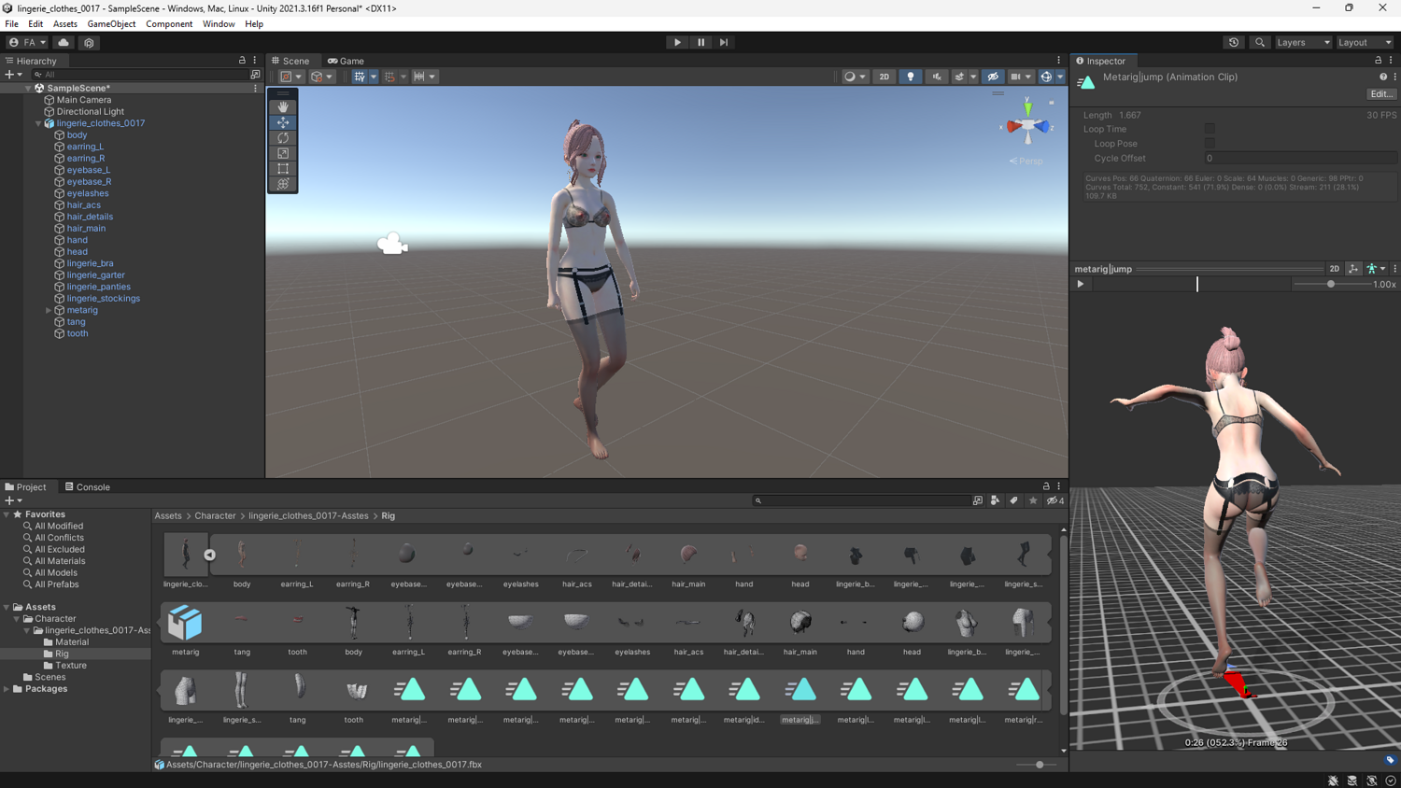This screenshot has width=1401, height=788.
Task: Select the Transform tool in Scene view
Action: (283, 184)
